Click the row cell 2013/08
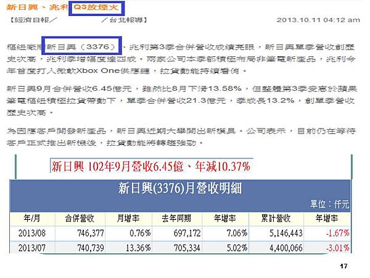This screenshot has width=370, height=278. 32,233
